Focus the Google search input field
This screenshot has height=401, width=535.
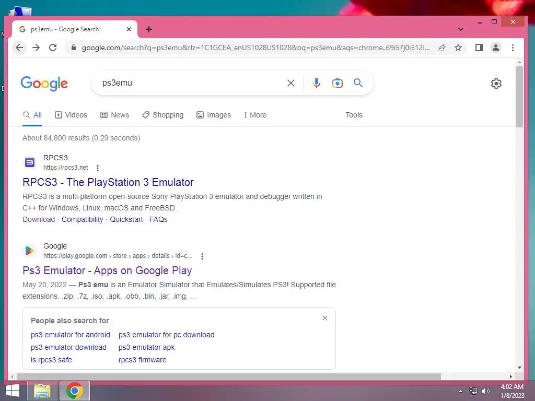[x=191, y=83]
